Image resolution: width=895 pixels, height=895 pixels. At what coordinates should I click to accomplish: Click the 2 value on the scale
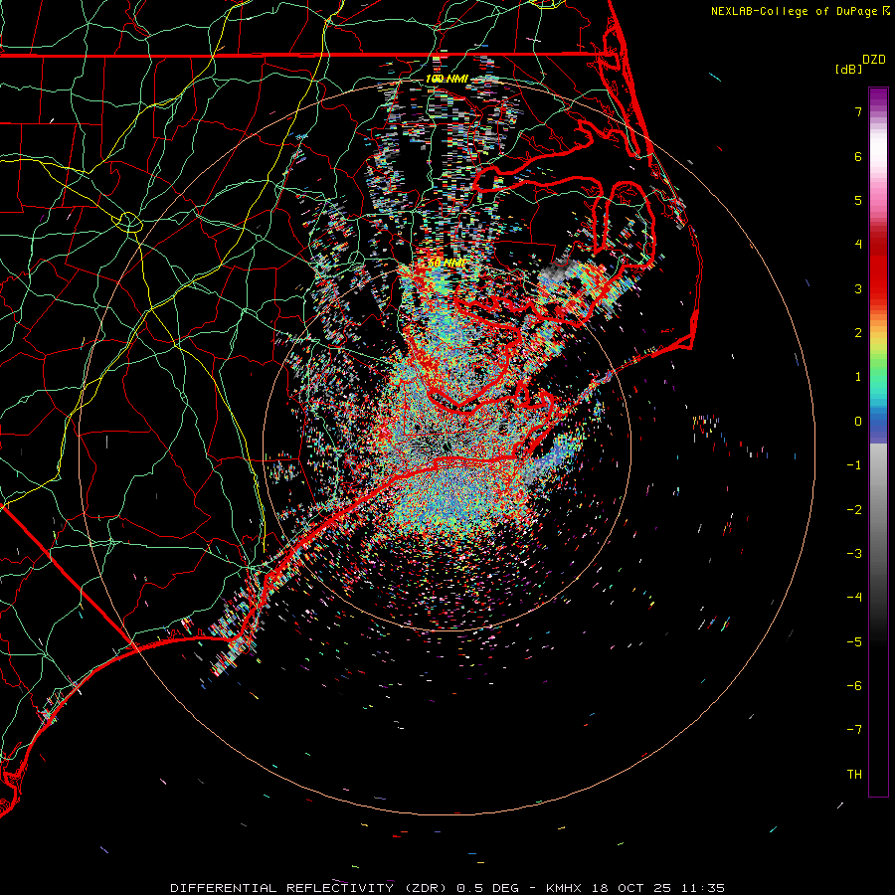point(858,333)
